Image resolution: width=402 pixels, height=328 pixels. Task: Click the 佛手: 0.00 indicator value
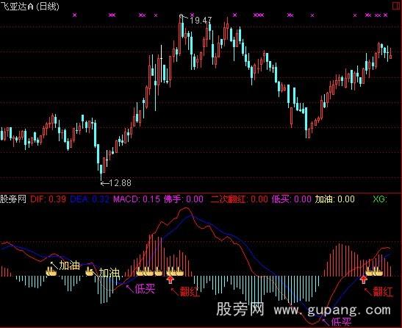[184, 199]
